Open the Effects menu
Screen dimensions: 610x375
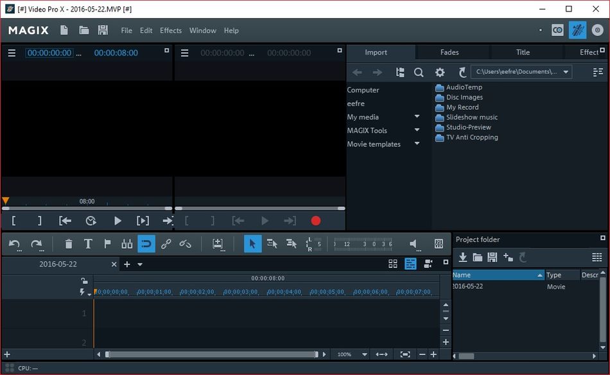[x=171, y=30]
